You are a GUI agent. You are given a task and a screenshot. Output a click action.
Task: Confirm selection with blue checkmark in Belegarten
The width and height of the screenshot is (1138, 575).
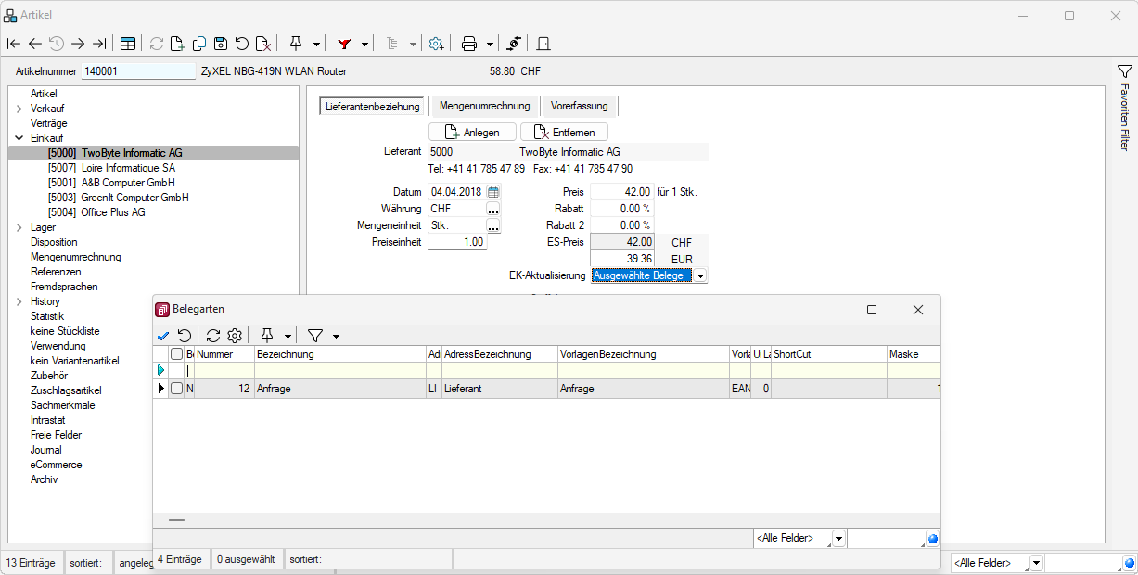(x=163, y=336)
